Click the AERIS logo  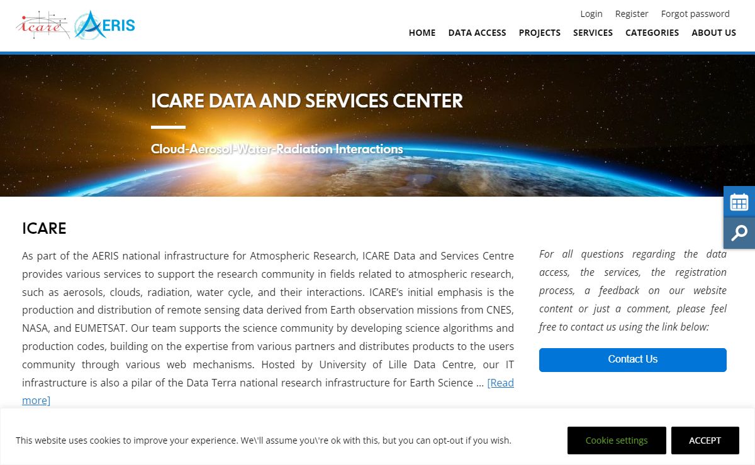coord(105,25)
